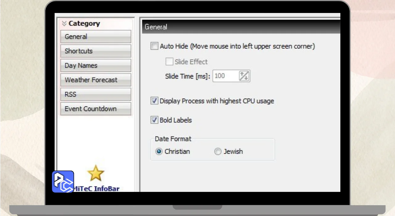Open the General category
Image resolution: width=395 pixels, height=216 pixels.
coord(96,37)
